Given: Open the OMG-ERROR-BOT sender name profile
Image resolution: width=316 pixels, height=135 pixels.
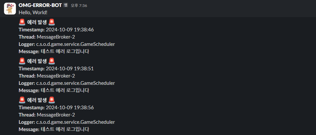Looking at the screenshot, I should pos(40,5).
